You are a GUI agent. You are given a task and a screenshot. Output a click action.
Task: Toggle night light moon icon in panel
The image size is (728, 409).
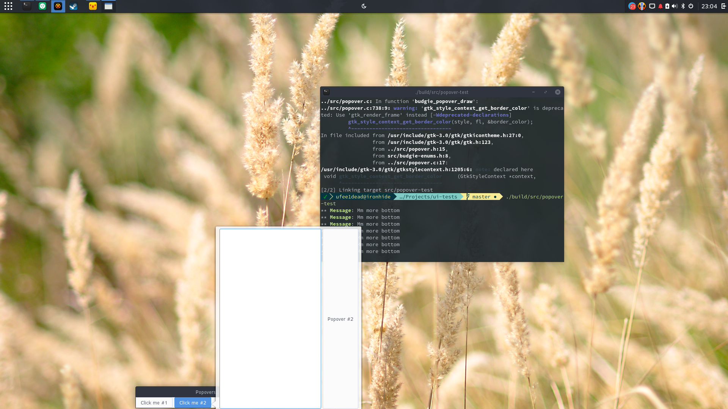coord(364,6)
